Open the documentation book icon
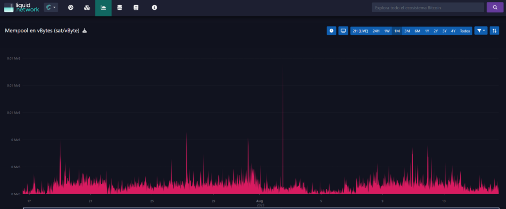The height and width of the screenshot is (209, 506). (136, 7)
